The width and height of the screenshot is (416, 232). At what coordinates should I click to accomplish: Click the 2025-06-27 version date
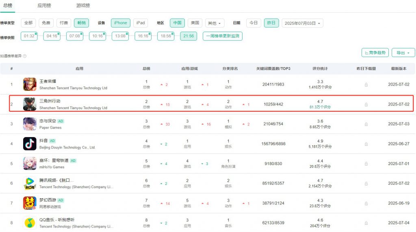point(399,144)
